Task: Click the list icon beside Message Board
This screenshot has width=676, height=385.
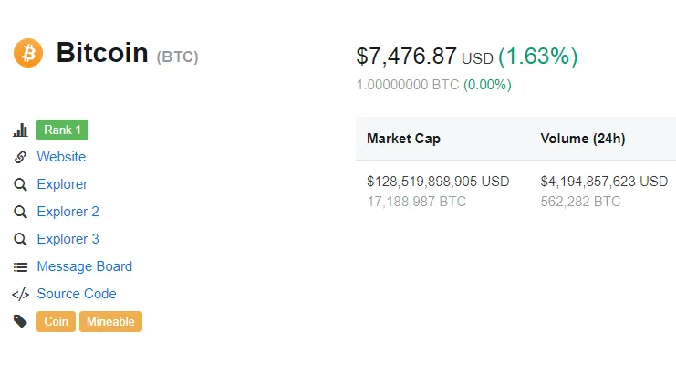Action: (20, 267)
